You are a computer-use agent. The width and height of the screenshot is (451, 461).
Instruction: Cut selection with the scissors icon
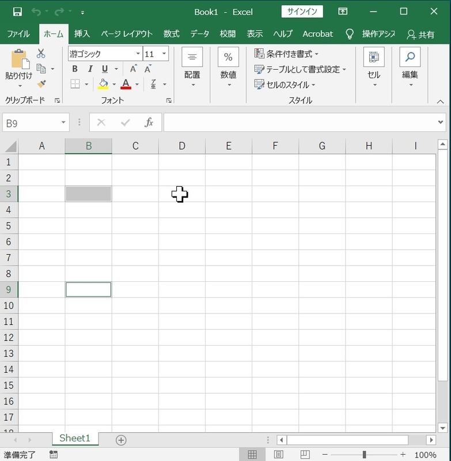coord(41,54)
